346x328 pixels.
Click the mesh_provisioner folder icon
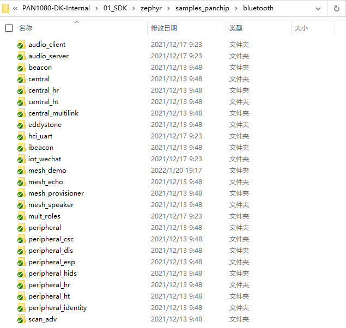tap(21, 193)
